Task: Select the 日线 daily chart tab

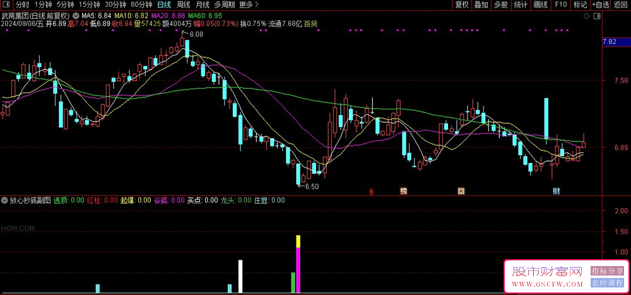Action: coord(164,5)
